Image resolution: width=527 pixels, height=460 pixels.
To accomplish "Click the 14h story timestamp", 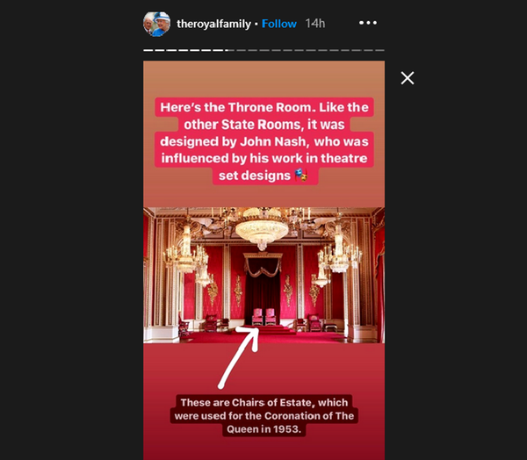I will (315, 24).
